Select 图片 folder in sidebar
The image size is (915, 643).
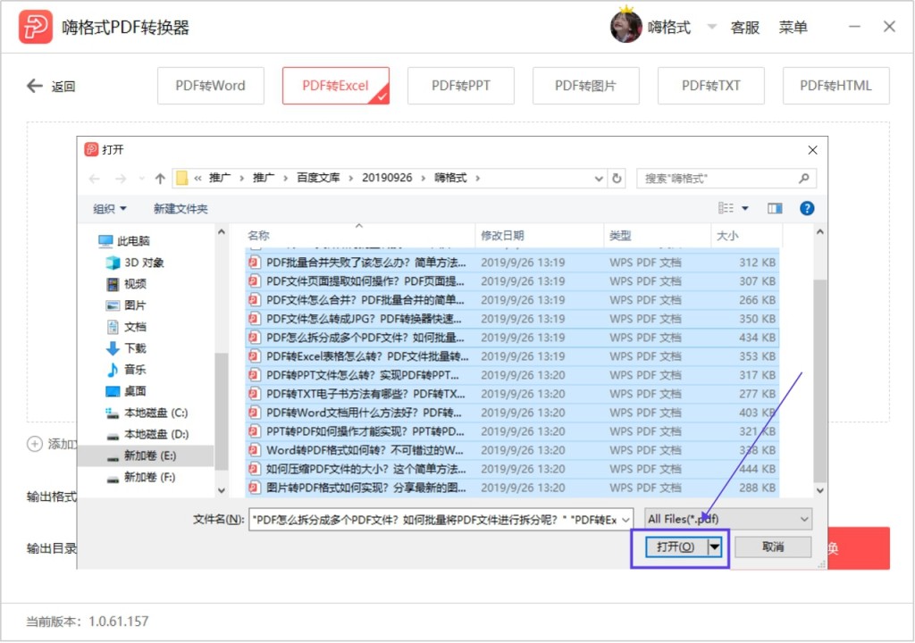(x=126, y=305)
